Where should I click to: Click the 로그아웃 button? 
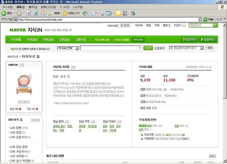coord(125,25)
